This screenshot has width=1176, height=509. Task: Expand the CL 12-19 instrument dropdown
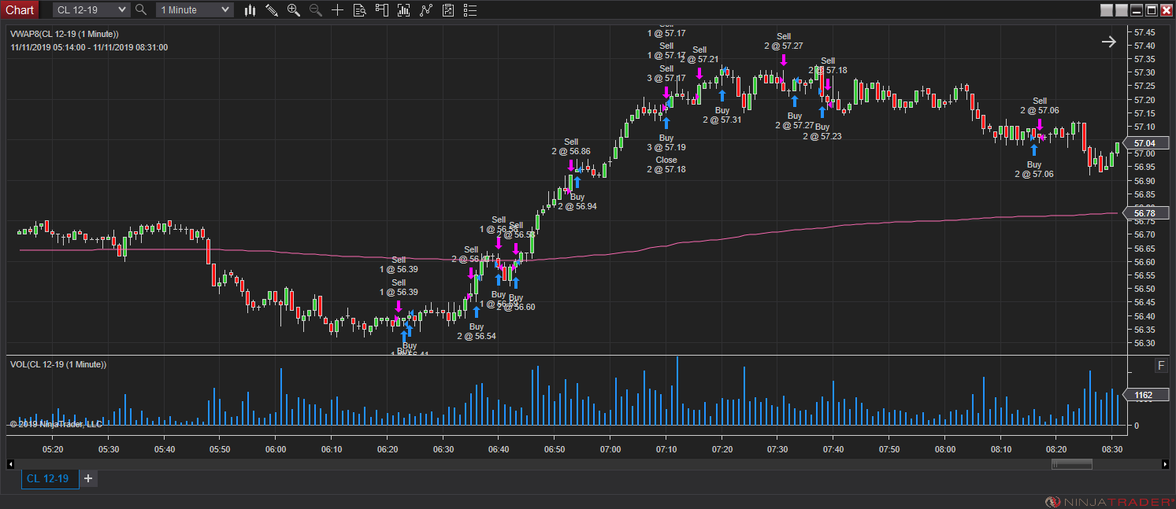(91, 9)
